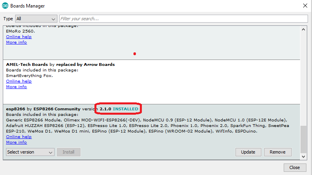This screenshot has height=175, width=312.
Task: Focus the Filter your search field
Action: pyautogui.click(x=183, y=19)
